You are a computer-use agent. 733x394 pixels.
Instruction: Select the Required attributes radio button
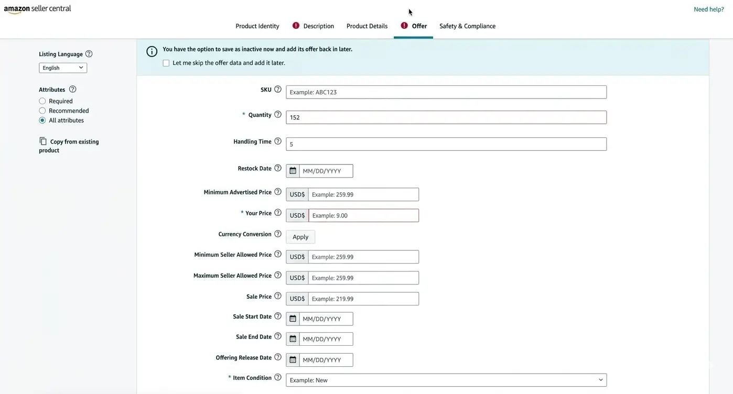click(x=42, y=101)
